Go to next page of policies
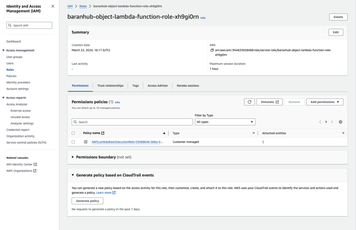The image size is (356, 230). pyautogui.click(x=332, y=122)
